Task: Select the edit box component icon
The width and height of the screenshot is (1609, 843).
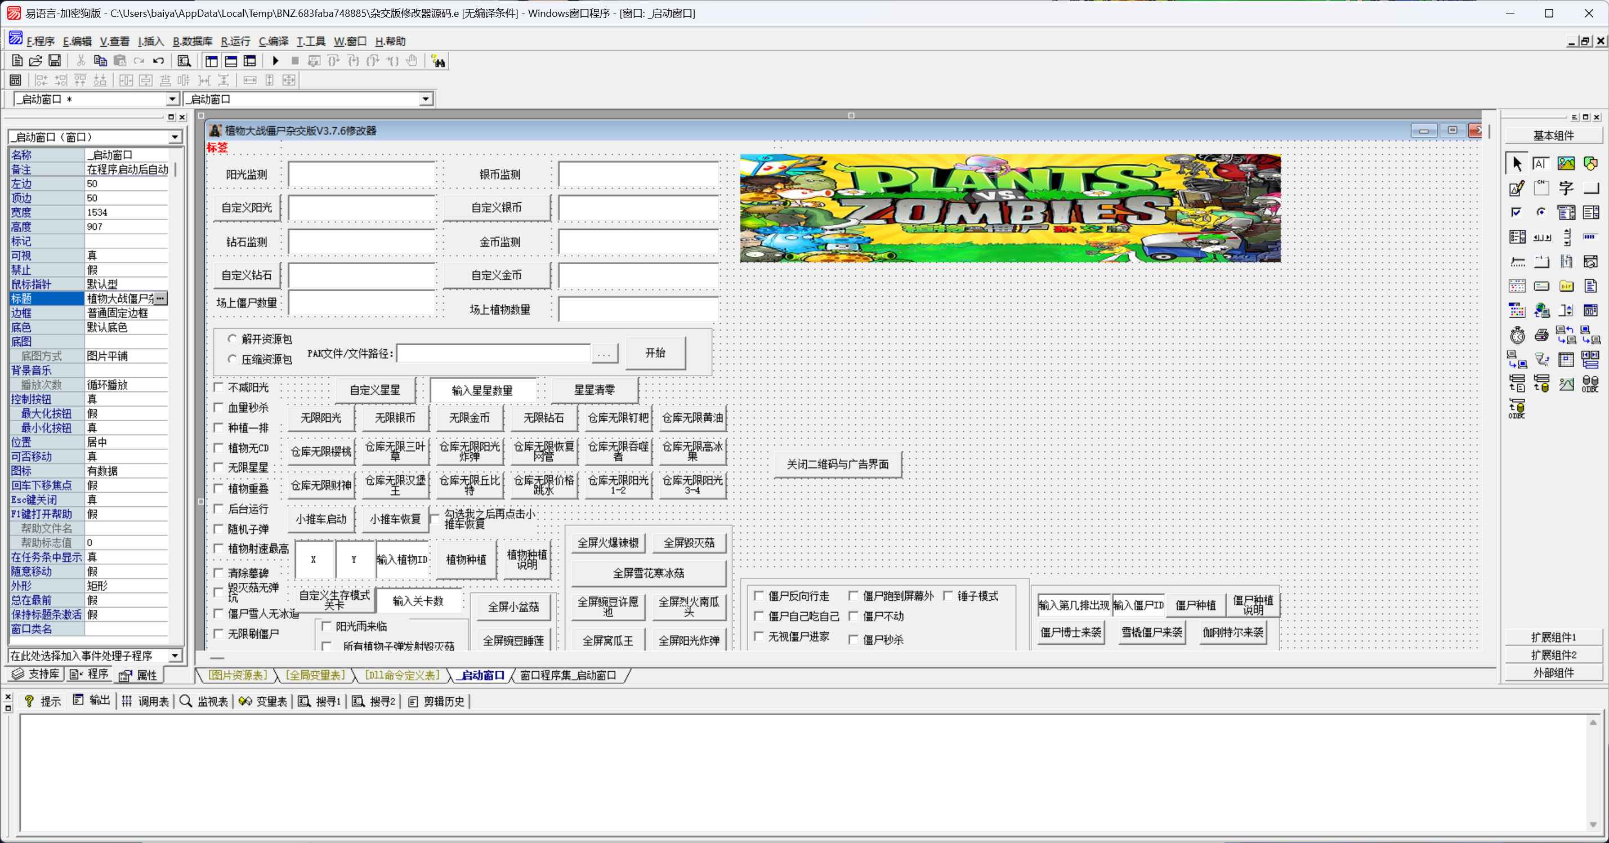Action: click(x=1541, y=164)
